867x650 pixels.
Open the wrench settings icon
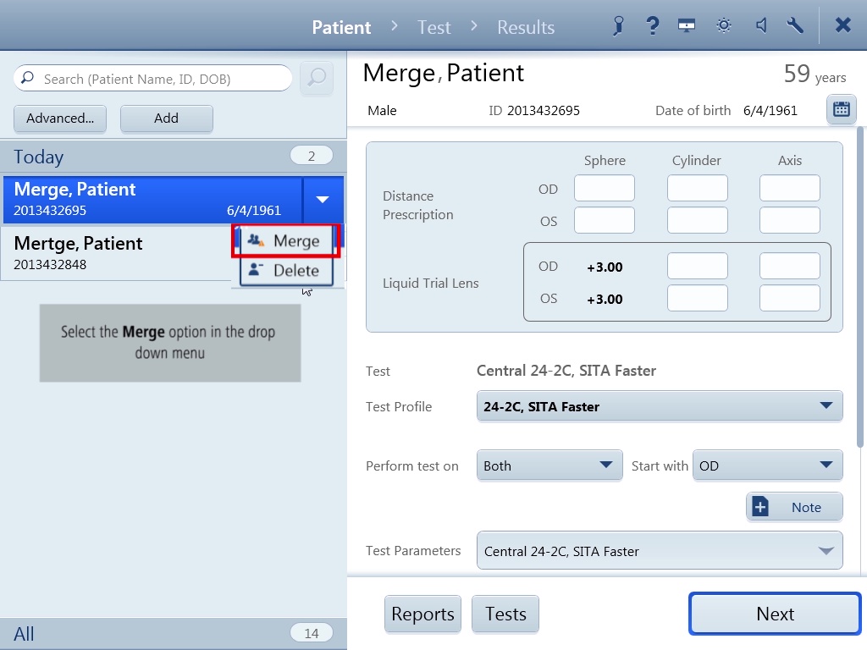click(795, 25)
